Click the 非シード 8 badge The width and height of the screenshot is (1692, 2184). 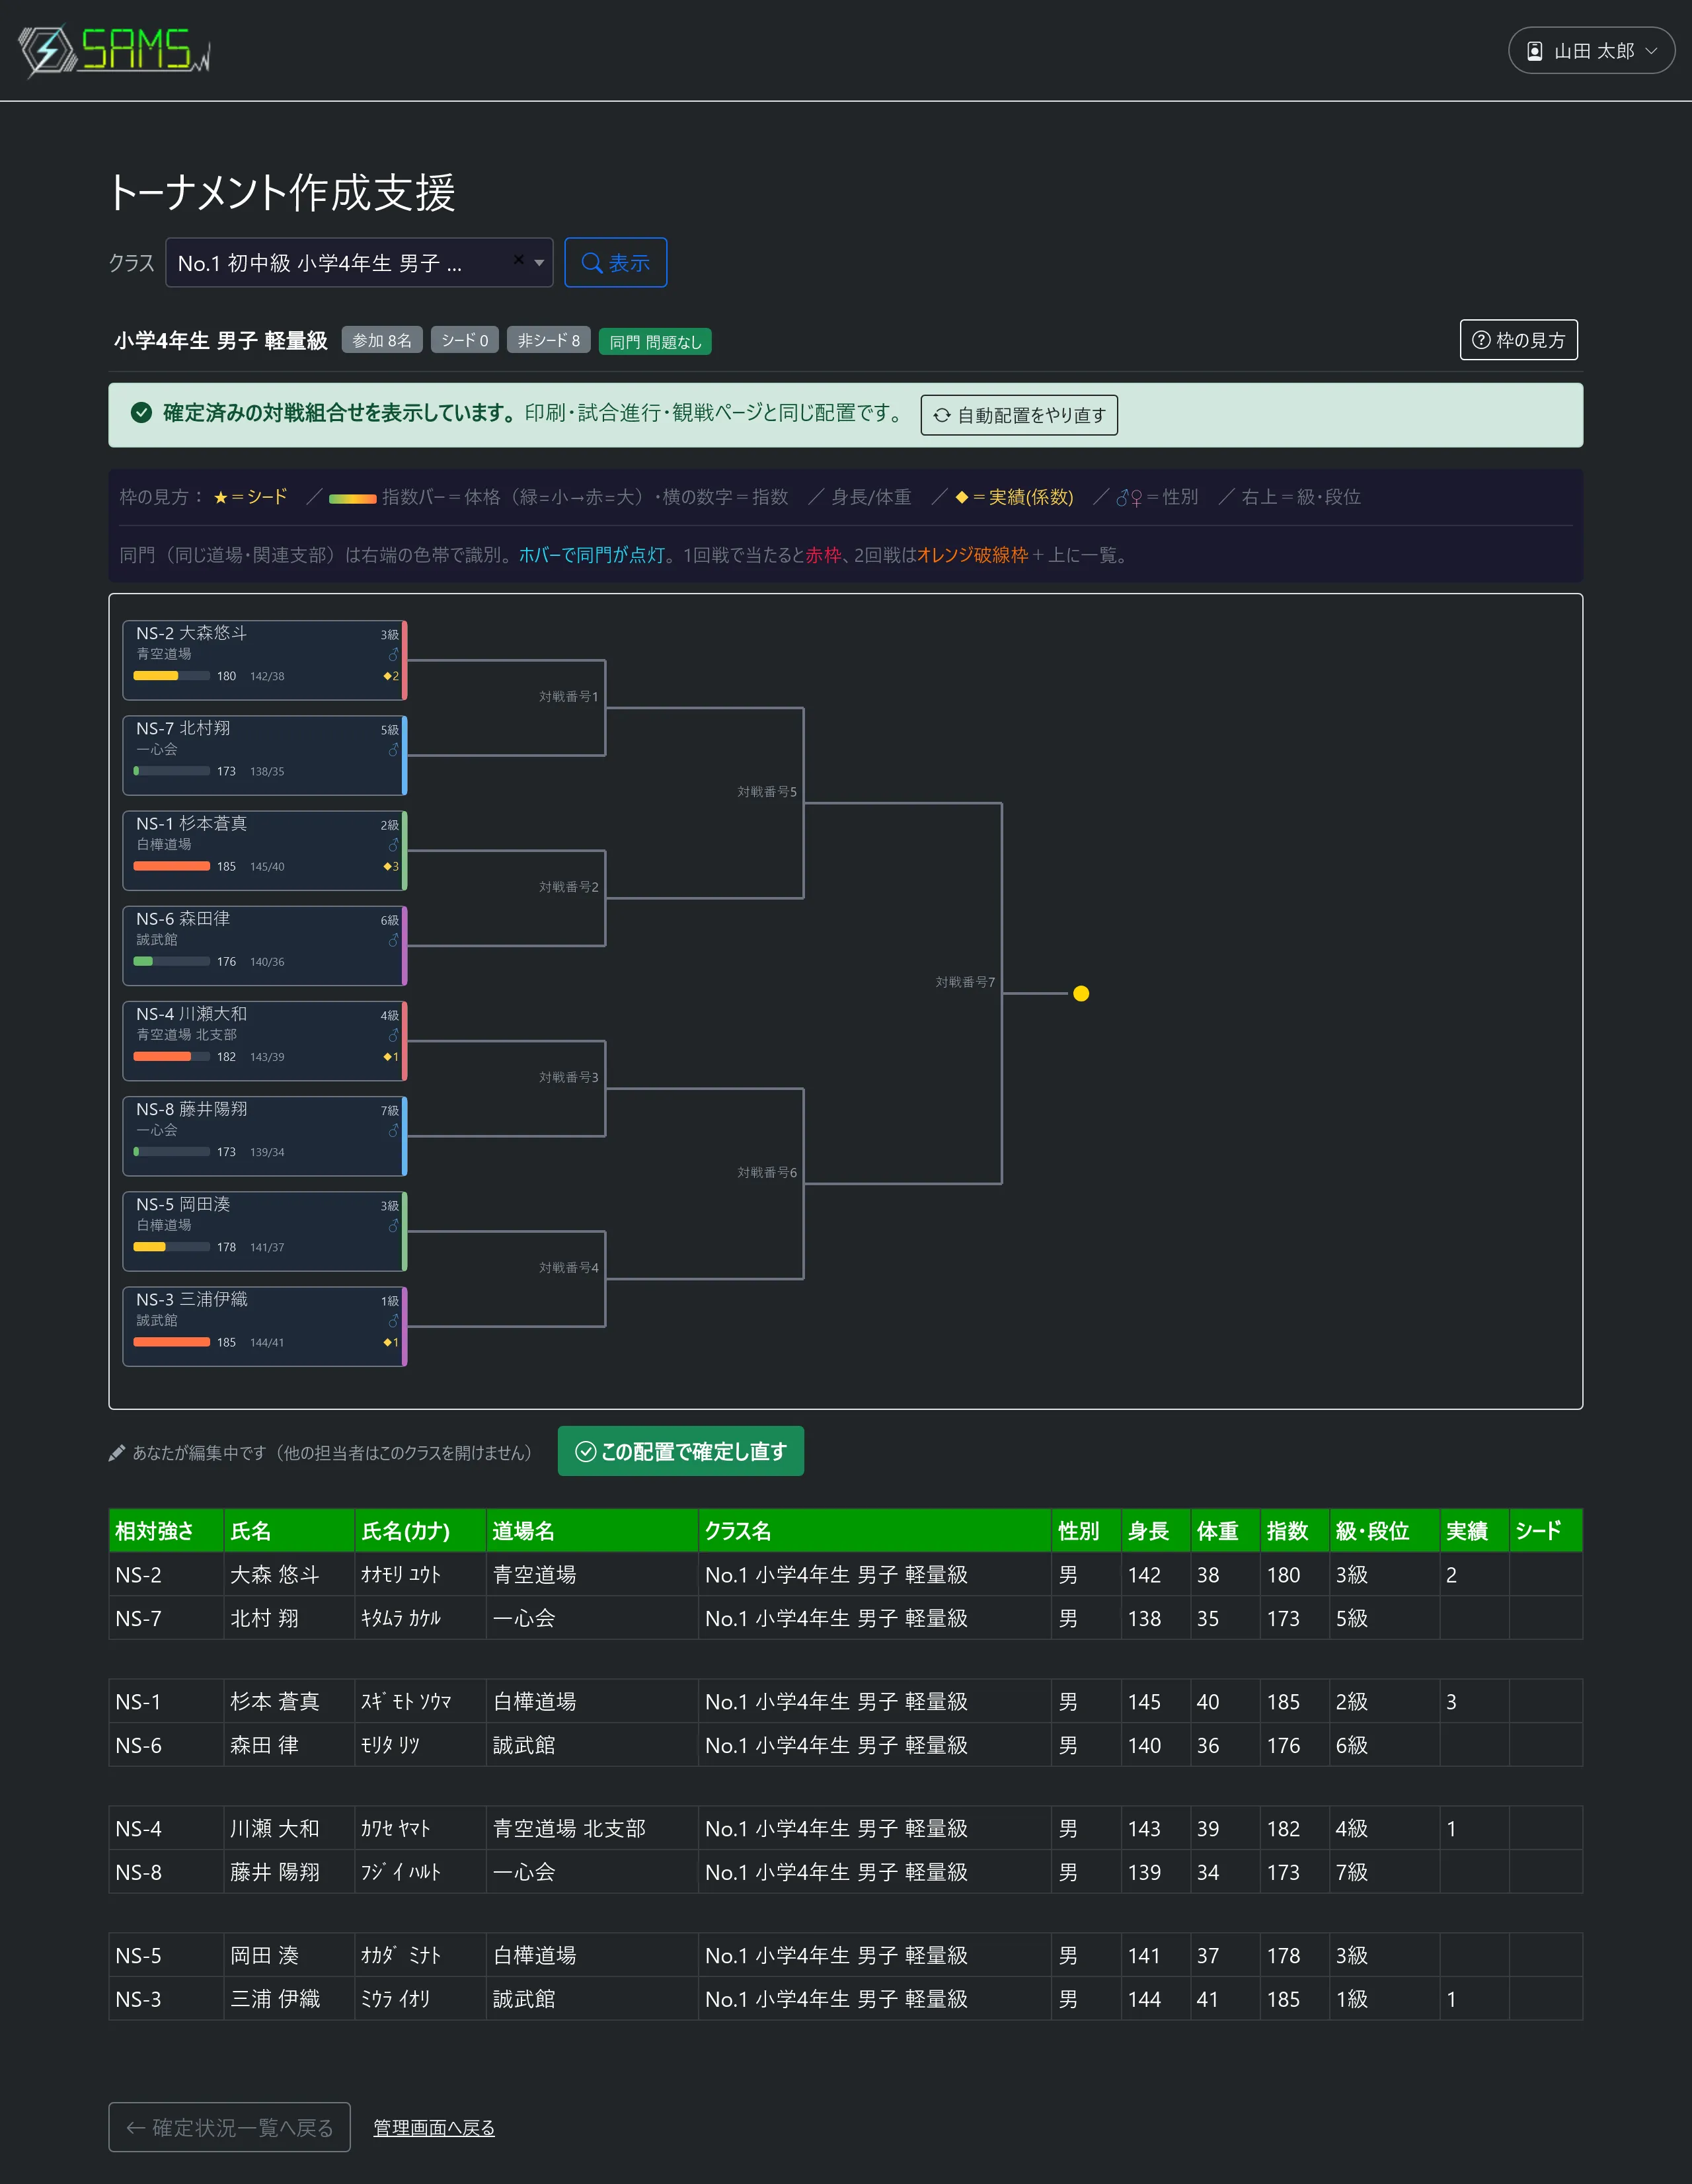[549, 340]
